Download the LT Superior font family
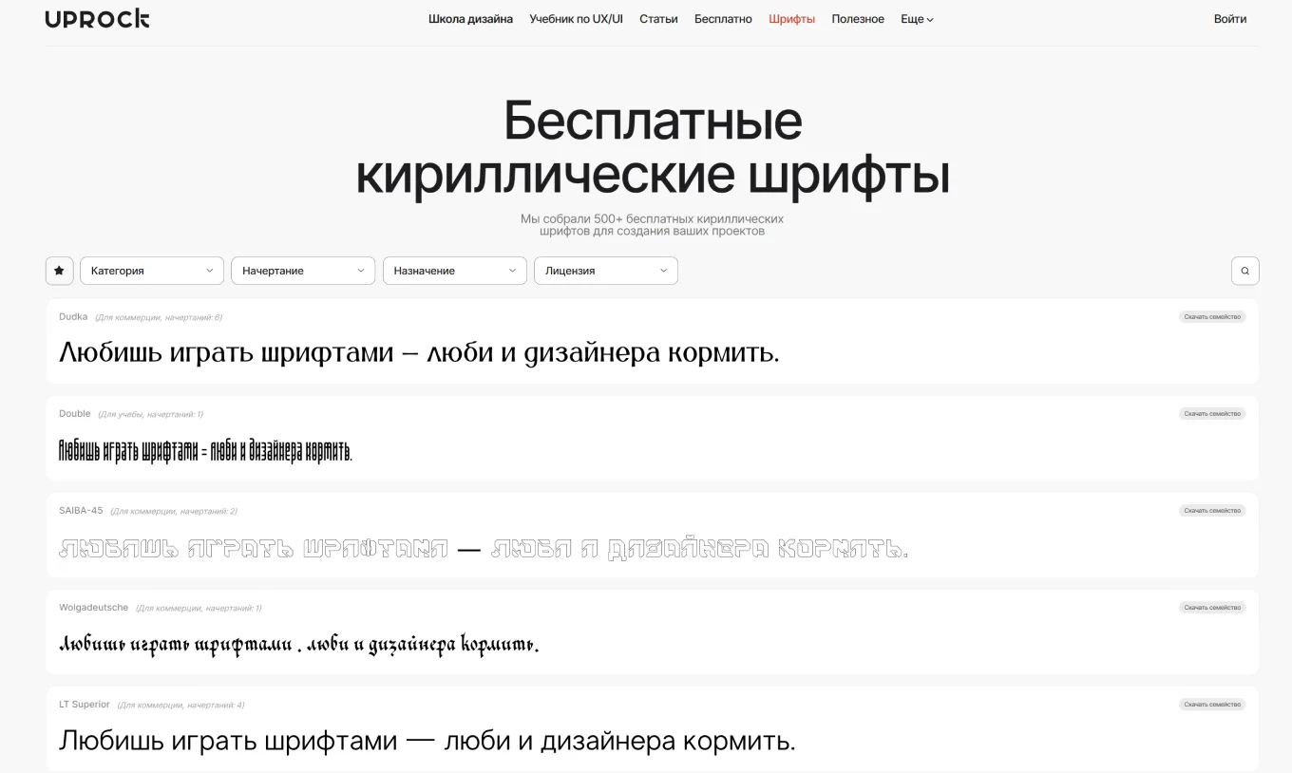This screenshot has height=773, width=1292. (1212, 705)
